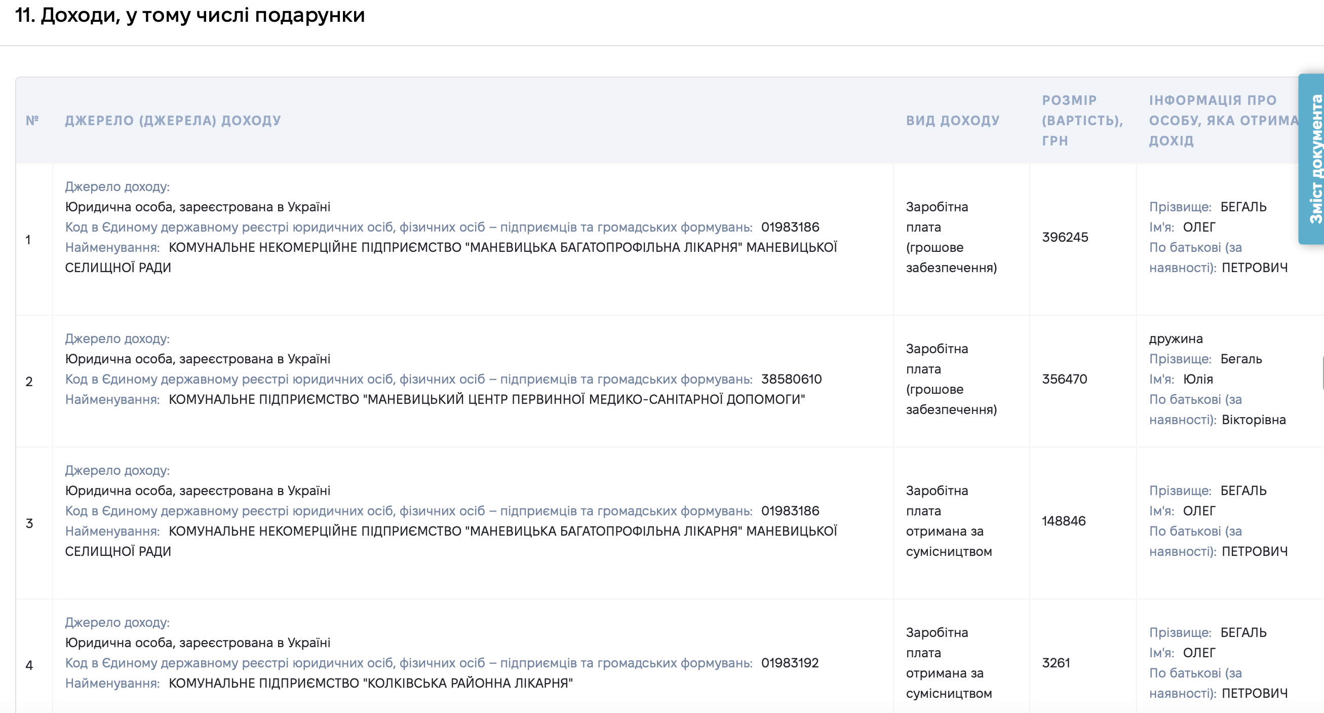Image resolution: width=1324 pixels, height=713 pixels.
Task: Click 'Найменування:' label in row 4
Action: 112,683
